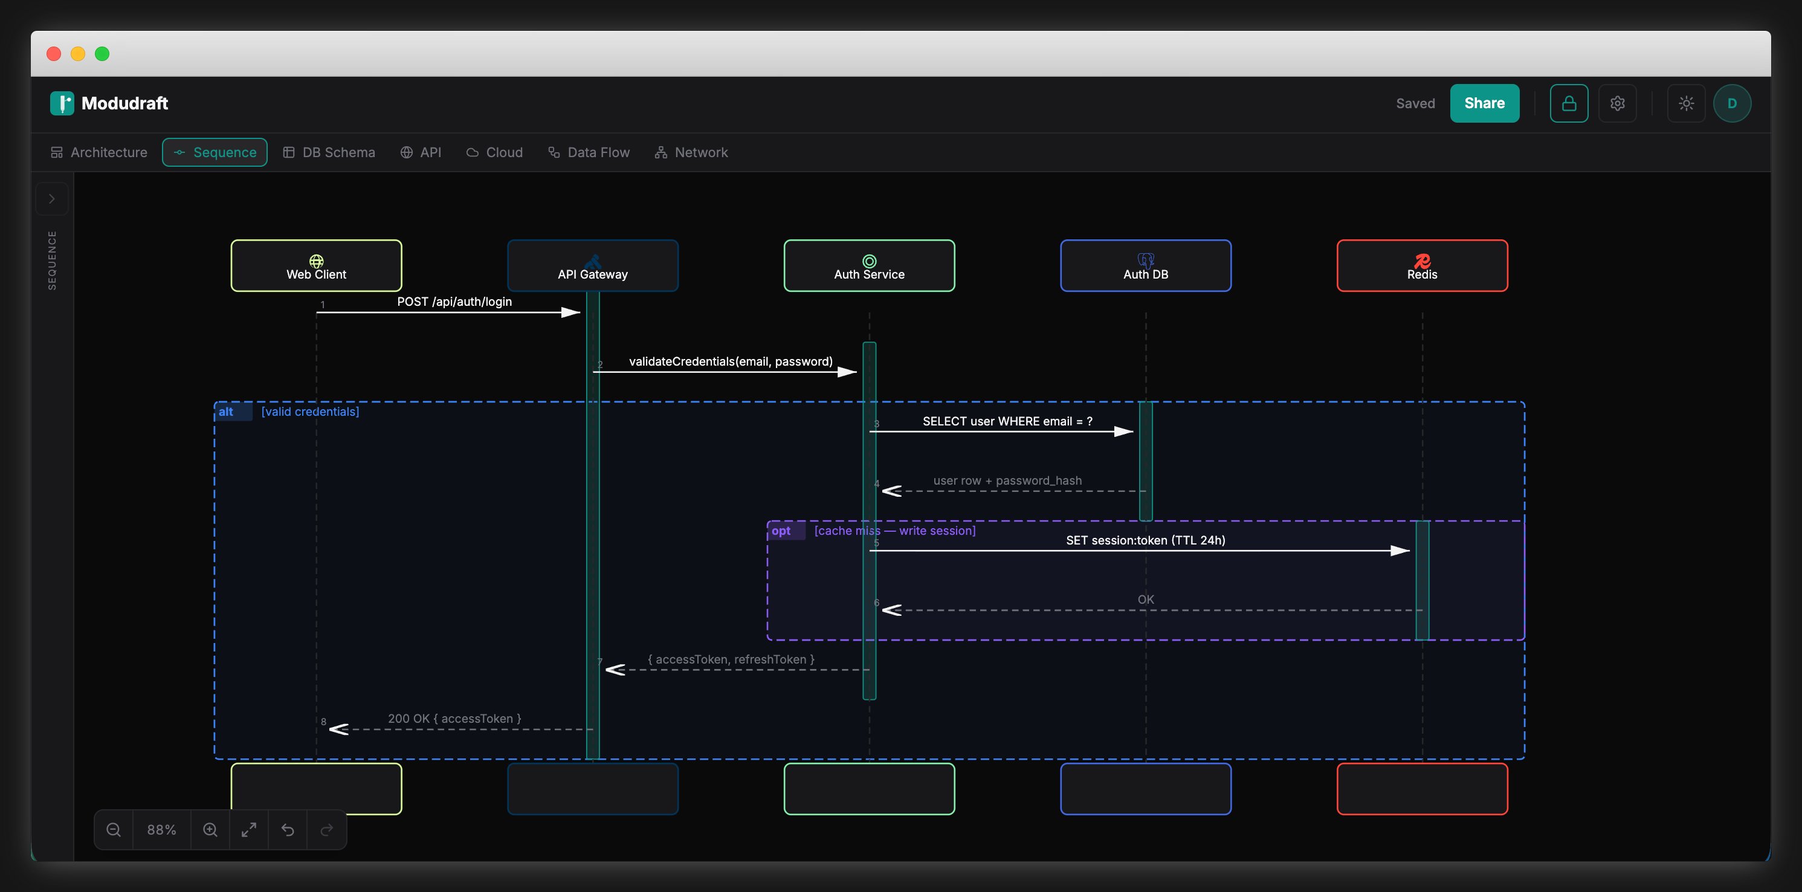Select SET session:token (TTL 24h) message
Image resolution: width=1802 pixels, height=892 pixels.
click(1145, 540)
